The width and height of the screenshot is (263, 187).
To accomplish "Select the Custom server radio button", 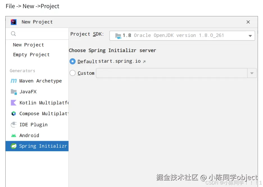I will click(72, 73).
